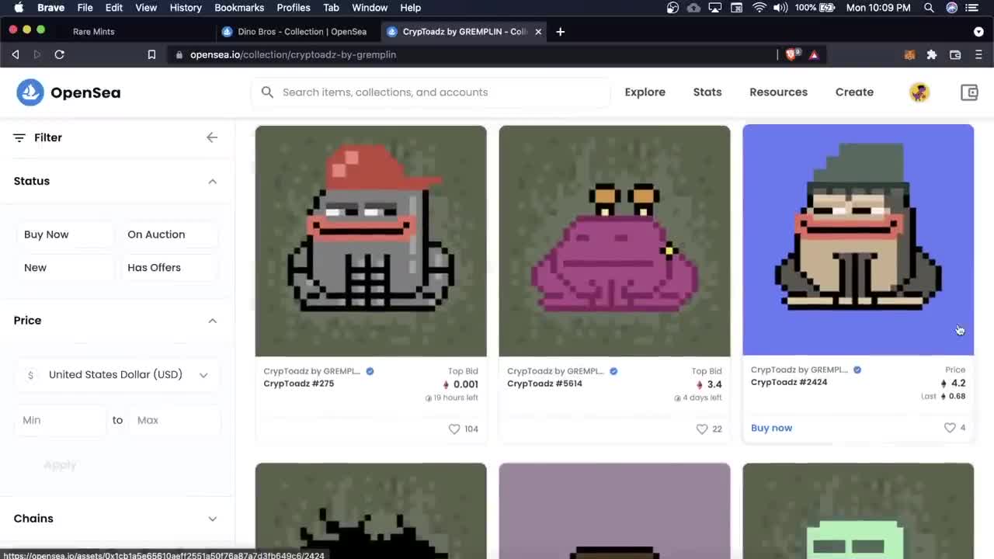Click verified badge on CrypToadz #2424 card
The height and width of the screenshot is (559, 994).
(x=857, y=370)
